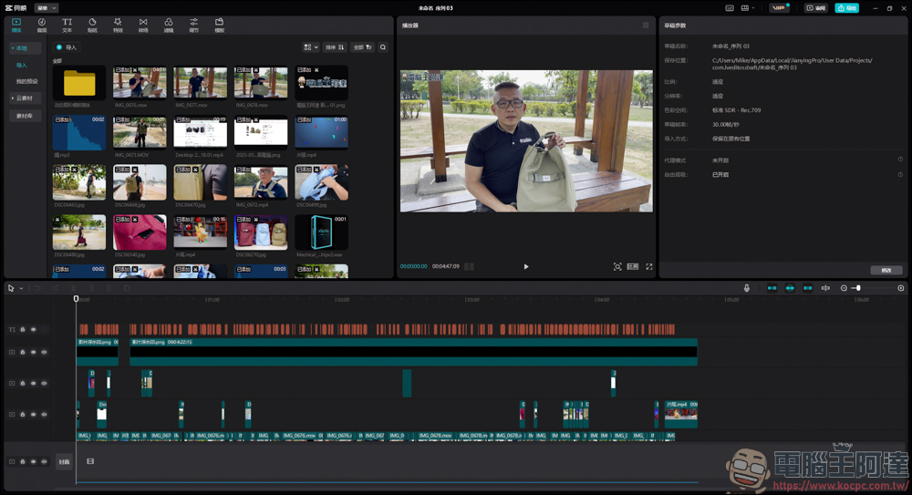Screen dimensions: 912x495
Task: Search media with the magnifier icon
Action: click(x=383, y=47)
